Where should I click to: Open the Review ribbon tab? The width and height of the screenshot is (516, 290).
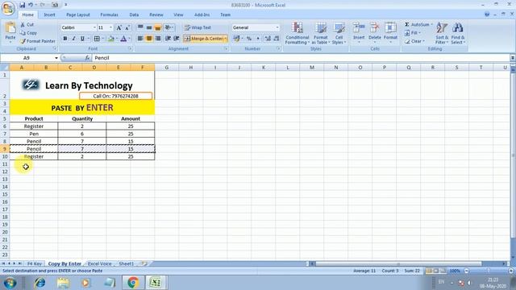pyautogui.click(x=156, y=14)
